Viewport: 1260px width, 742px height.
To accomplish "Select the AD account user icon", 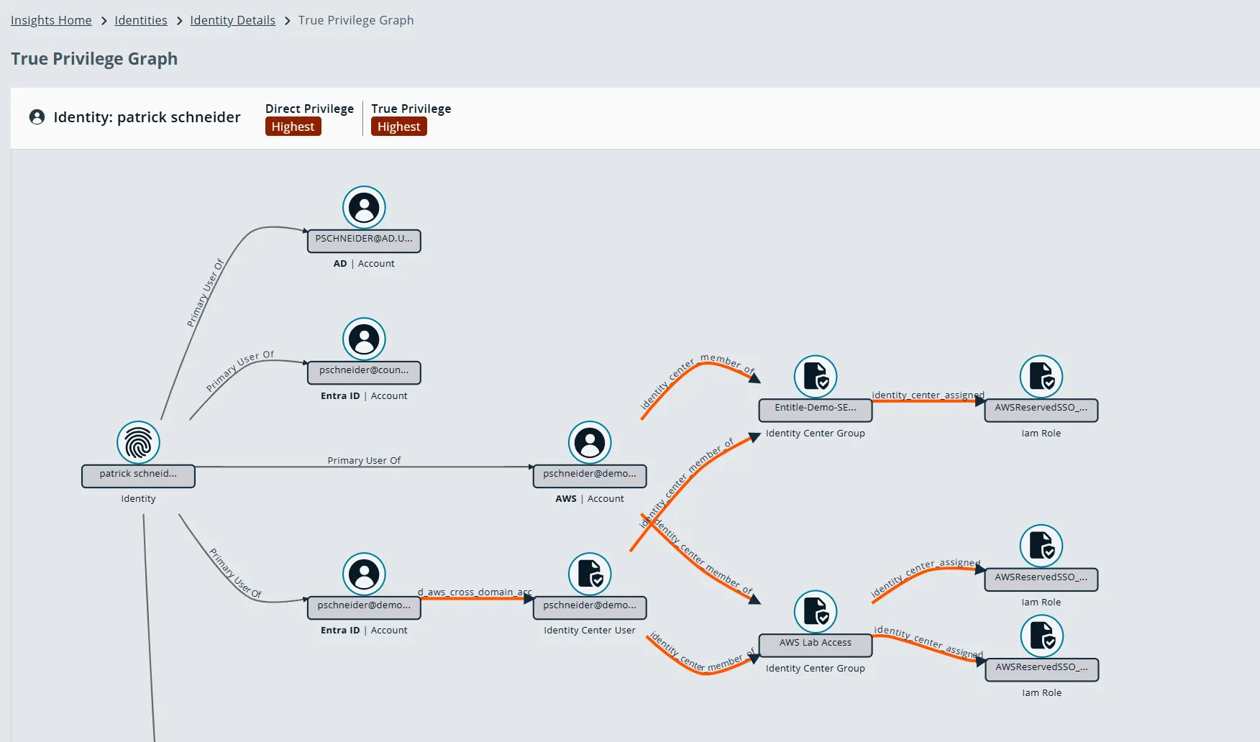I will coord(364,208).
